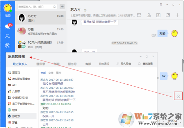Click the plus button beside search box
This screenshot has height=128, width=184.
coord(62,7)
